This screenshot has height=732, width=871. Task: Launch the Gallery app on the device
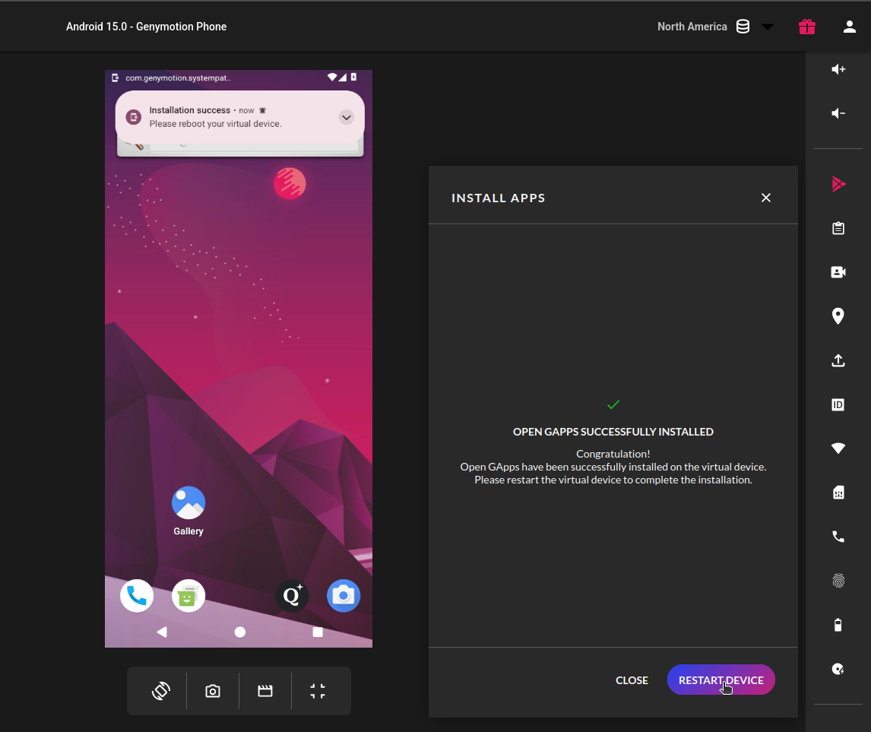coord(188,502)
